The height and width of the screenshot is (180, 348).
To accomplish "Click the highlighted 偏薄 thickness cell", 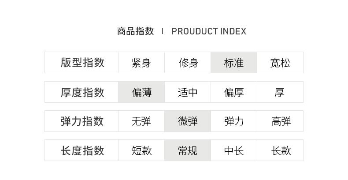I will (141, 92).
